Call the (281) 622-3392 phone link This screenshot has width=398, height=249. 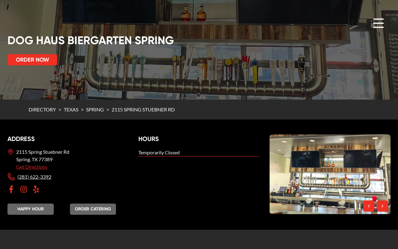[34, 177]
